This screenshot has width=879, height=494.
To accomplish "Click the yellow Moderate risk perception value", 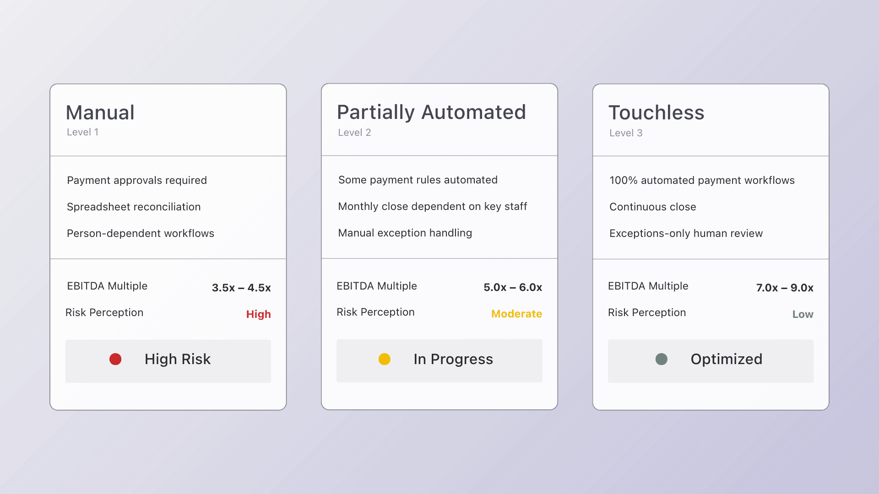I will tap(516, 314).
